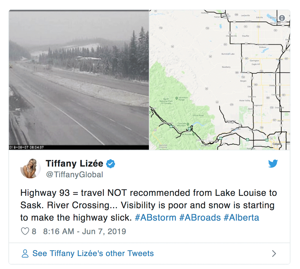Click the Banff National Park label on map
Viewport: 300px width, 269px height.
point(166,101)
